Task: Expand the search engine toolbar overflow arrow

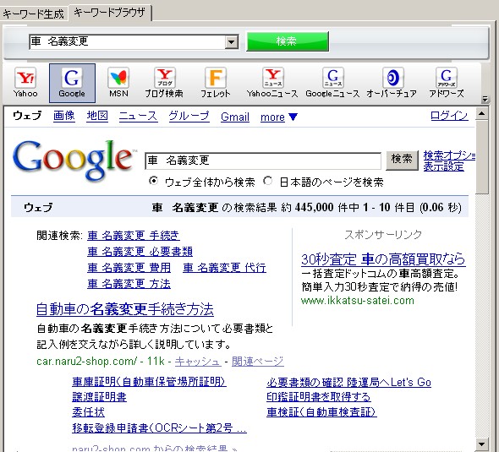Action: pos(485,99)
